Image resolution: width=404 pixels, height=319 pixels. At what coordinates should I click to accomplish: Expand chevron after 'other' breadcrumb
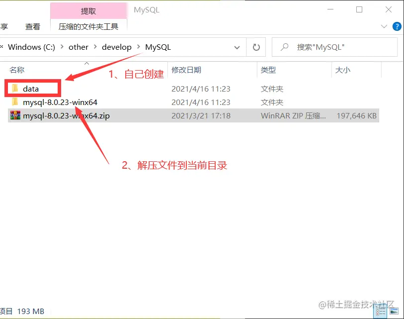tap(95, 47)
